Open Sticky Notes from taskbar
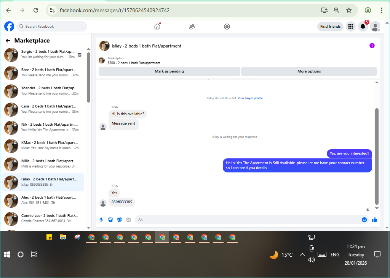390x278 pixels. click(49, 237)
